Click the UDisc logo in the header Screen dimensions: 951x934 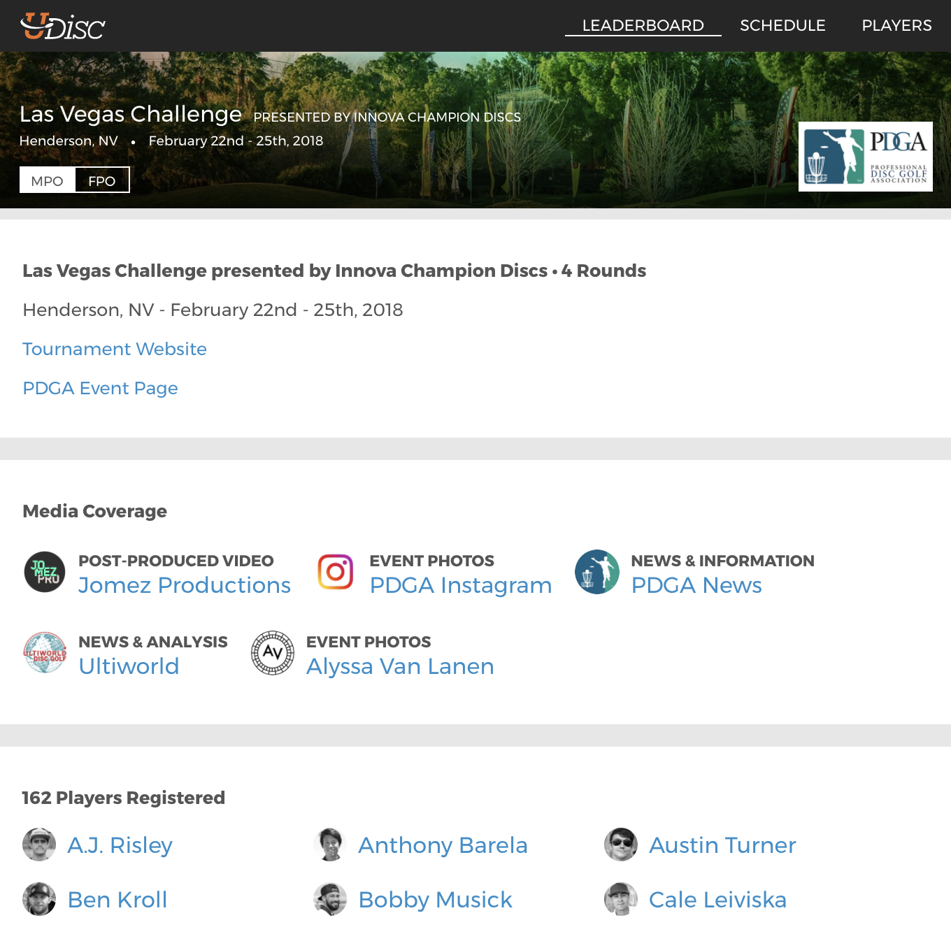[x=62, y=26]
